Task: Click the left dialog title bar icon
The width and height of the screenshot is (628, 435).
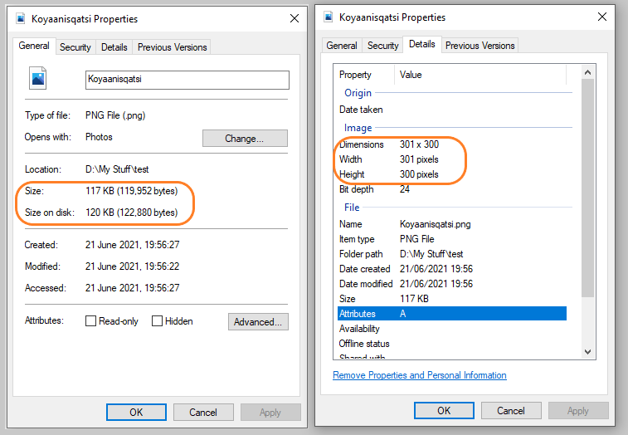Action: pos(21,18)
